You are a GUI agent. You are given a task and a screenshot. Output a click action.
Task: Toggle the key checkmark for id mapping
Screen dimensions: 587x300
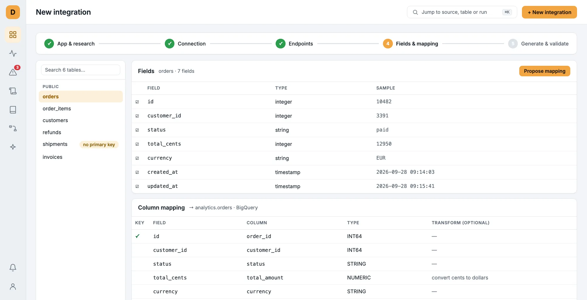[138, 236]
